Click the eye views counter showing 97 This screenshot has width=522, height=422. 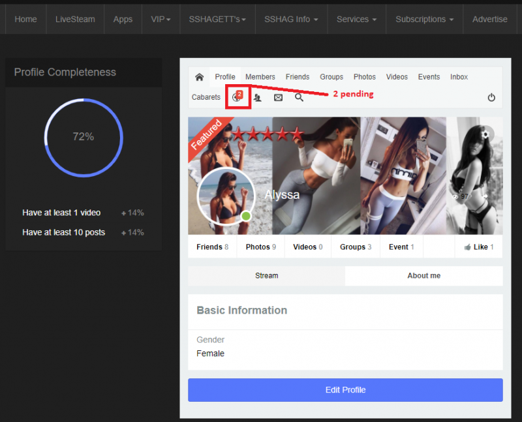point(460,197)
